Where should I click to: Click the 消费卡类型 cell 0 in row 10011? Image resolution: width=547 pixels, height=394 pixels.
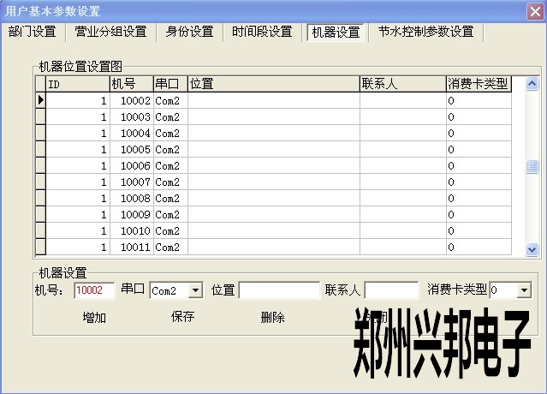479,247
